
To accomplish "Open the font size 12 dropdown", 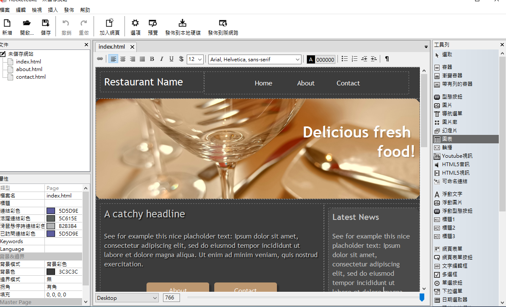I will [195, 59].
